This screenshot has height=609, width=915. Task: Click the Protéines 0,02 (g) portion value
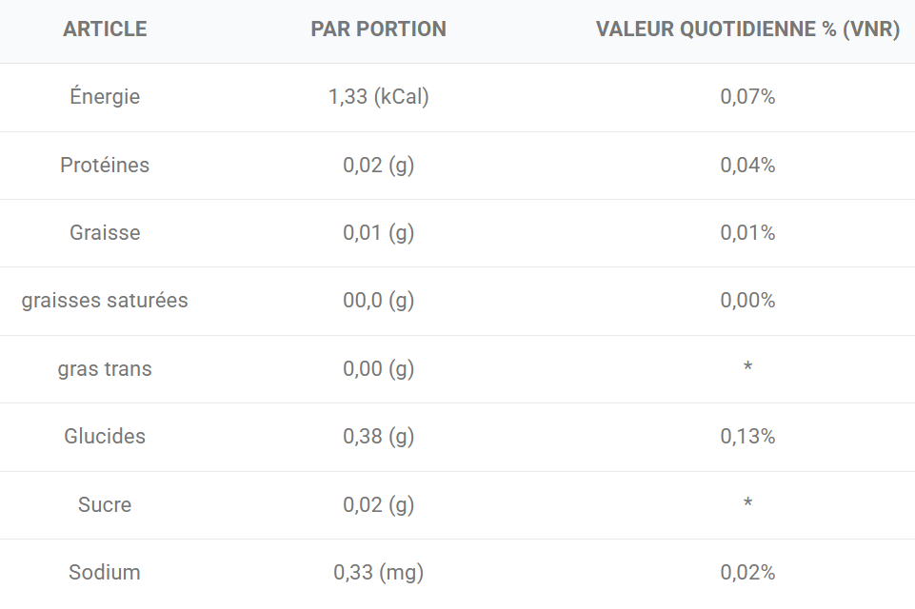(x=378, y=166)
